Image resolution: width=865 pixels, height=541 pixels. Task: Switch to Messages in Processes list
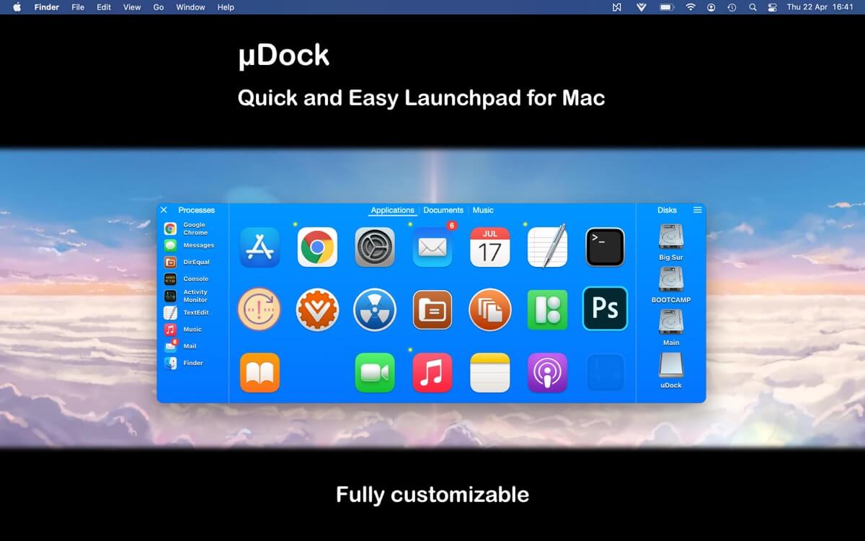click(x=189, y=245)
